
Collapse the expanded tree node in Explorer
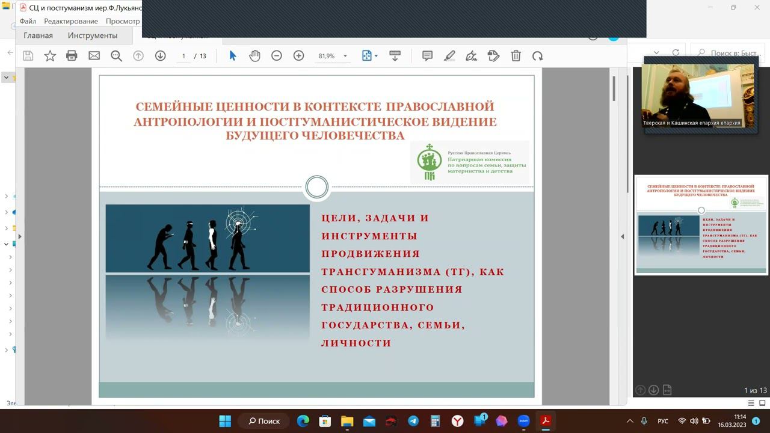coord(7,244)
